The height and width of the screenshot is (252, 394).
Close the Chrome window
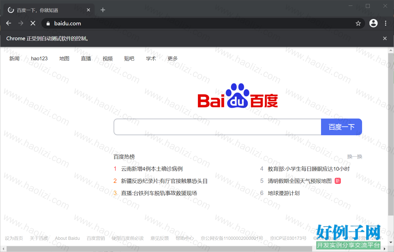[x=385, y=6]
